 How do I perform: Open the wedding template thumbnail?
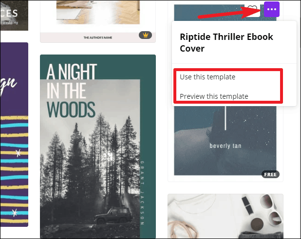14,16
